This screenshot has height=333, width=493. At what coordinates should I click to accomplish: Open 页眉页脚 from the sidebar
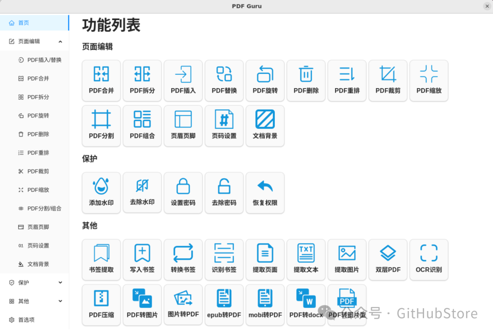coord(35,227)
